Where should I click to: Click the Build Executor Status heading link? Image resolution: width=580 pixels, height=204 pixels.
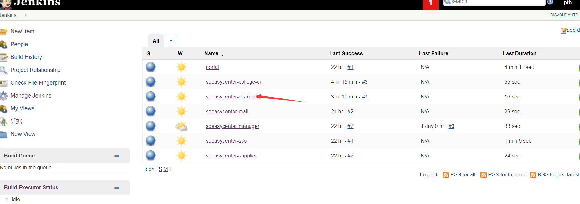pyautogui.click(x=31, y=187)
